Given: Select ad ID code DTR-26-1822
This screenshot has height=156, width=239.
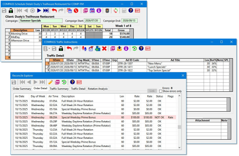Looking at the screenshot, I should pyautogui.click(x=132, y=71).
